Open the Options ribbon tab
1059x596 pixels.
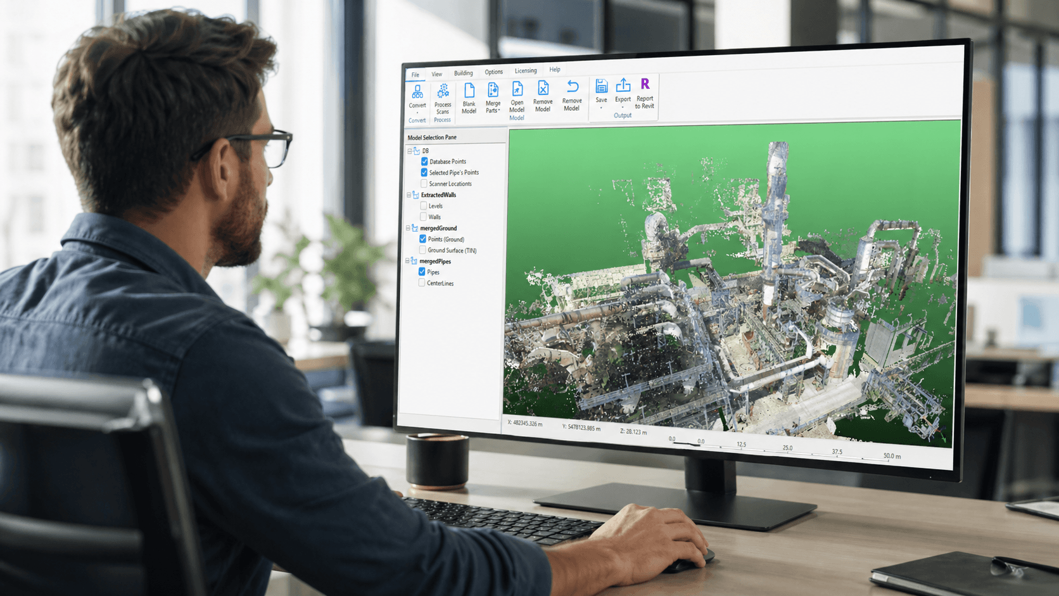pos(494,72)
